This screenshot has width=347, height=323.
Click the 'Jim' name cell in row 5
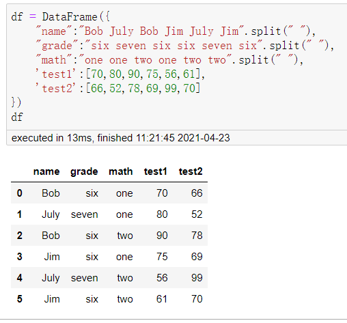(52, 299)
